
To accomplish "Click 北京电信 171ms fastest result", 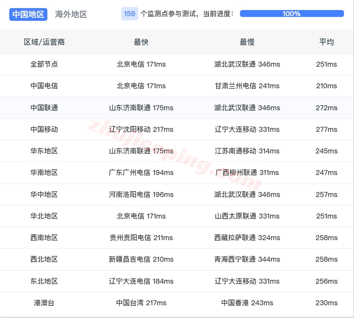I will pos(141,64).
